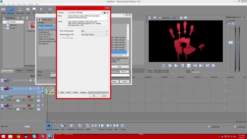Screen dimensions: 247x139
Task: Switch to Simple mode in the toolbar
Action: pyautogui.click(x=3, y=10)
